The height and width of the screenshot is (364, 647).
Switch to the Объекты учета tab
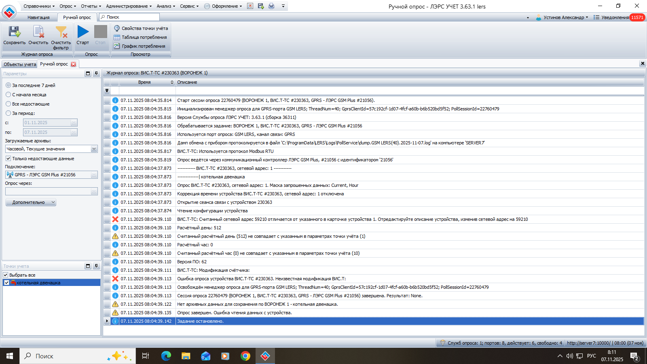coord(20,64)
